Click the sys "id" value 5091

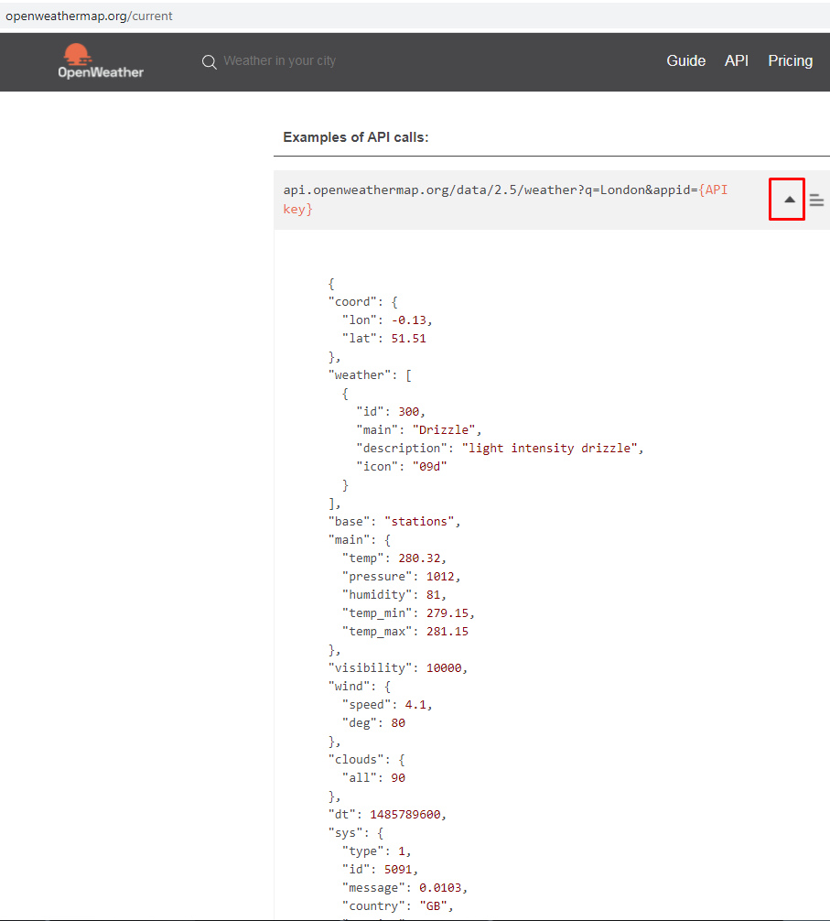[398, 870]
